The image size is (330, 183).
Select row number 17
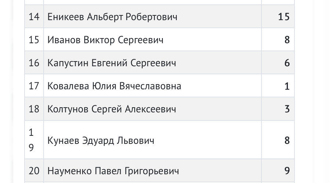34,86
